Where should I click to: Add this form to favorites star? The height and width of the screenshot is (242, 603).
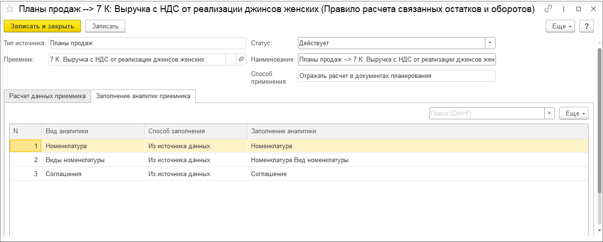[9, 9]
